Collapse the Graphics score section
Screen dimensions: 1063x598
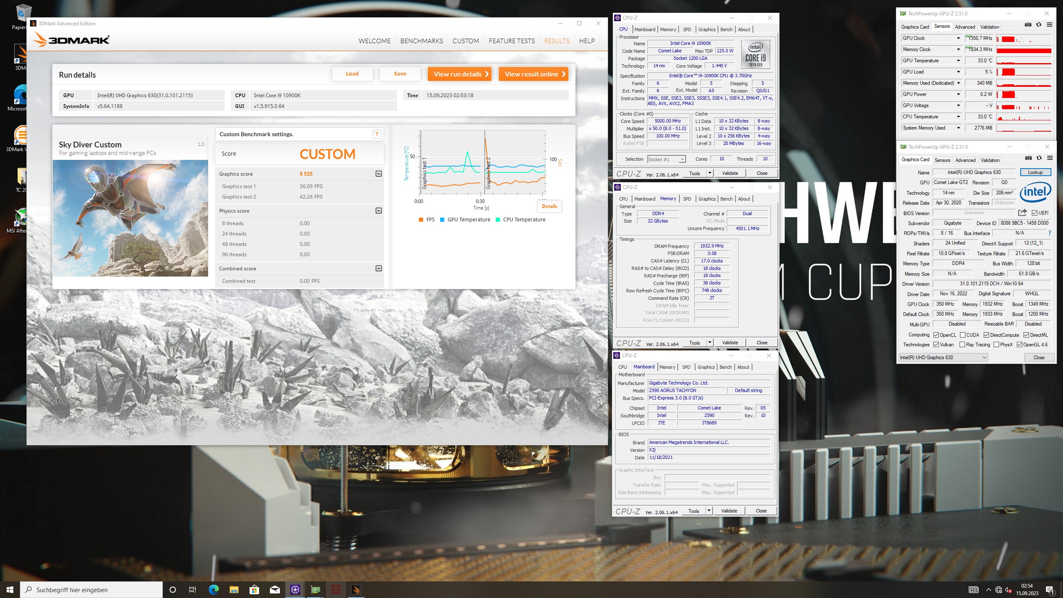(379, 174)
